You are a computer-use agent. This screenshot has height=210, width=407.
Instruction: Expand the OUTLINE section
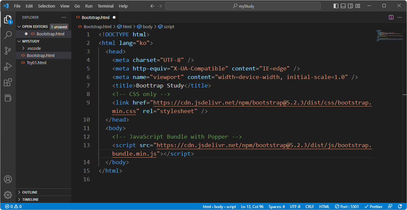(30, 192)
